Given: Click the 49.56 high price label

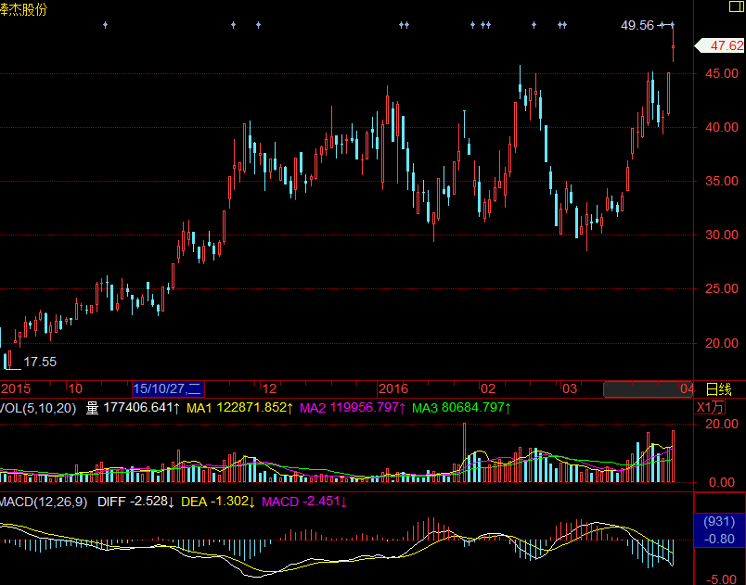Looking at the screenshot, I should pyautogui.click(x=637, y=25).
